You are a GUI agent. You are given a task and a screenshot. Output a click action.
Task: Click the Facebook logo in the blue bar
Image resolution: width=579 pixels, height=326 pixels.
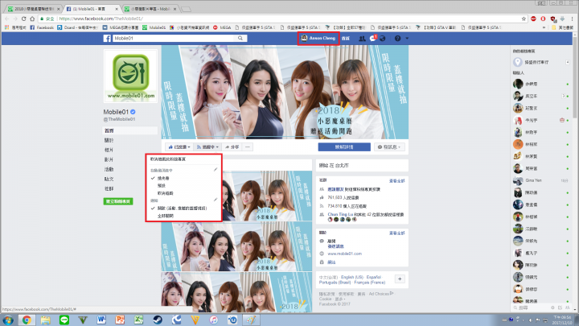point(107,38)
